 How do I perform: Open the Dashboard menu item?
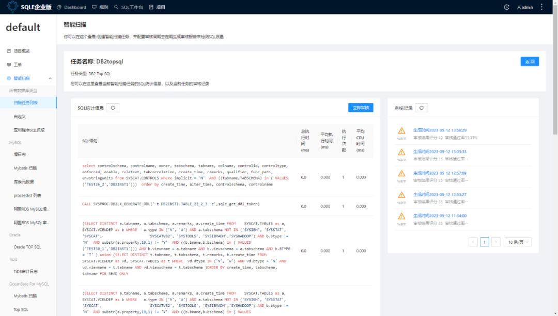pos(71,7)
